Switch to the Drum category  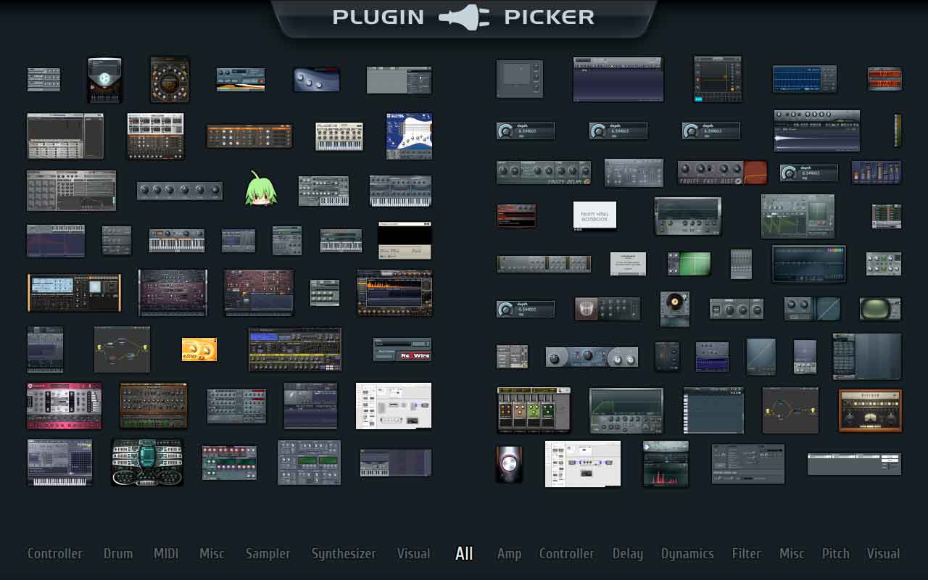[117, 554]
